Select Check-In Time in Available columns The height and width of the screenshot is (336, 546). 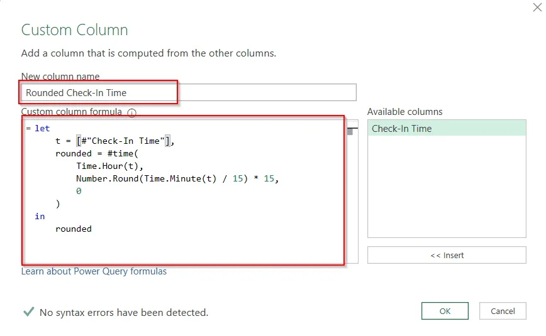pyautogui.click(x=447, y=128)
